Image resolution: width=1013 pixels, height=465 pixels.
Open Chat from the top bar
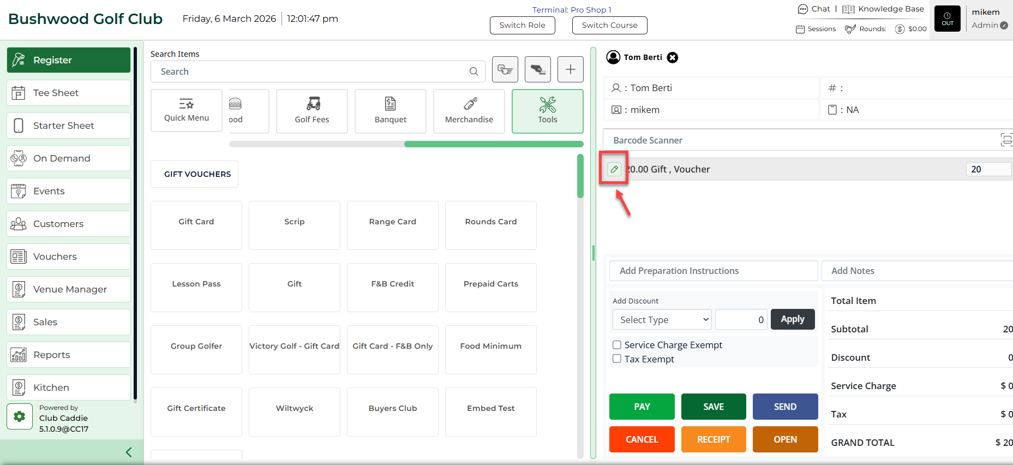814,9
